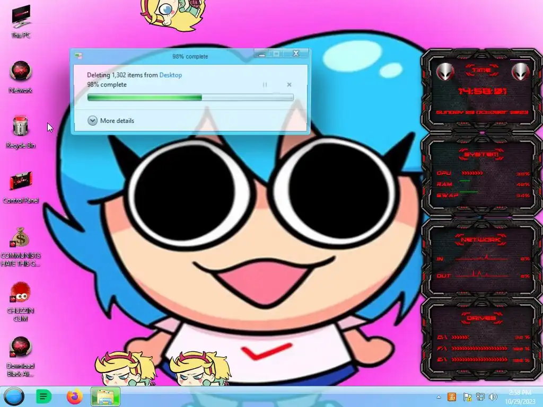
Task: Click 'Deleting 1,302 items from' text
Action: pos(122,75)
